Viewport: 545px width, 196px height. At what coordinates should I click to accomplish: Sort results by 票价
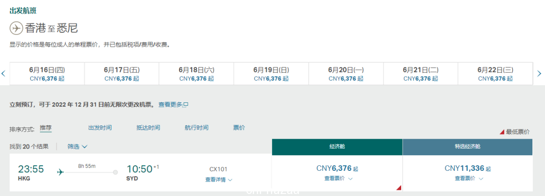click(x=239, y=127)
